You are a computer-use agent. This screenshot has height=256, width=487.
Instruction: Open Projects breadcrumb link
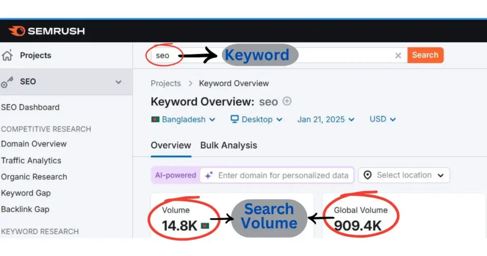166,83
